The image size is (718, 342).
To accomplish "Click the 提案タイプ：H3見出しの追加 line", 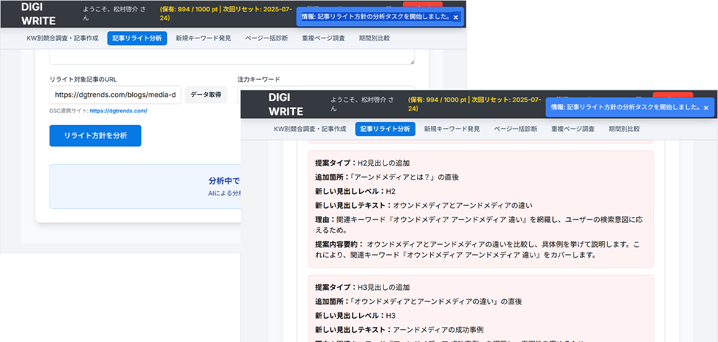I will pyautogui.click(x=362, y=288).
